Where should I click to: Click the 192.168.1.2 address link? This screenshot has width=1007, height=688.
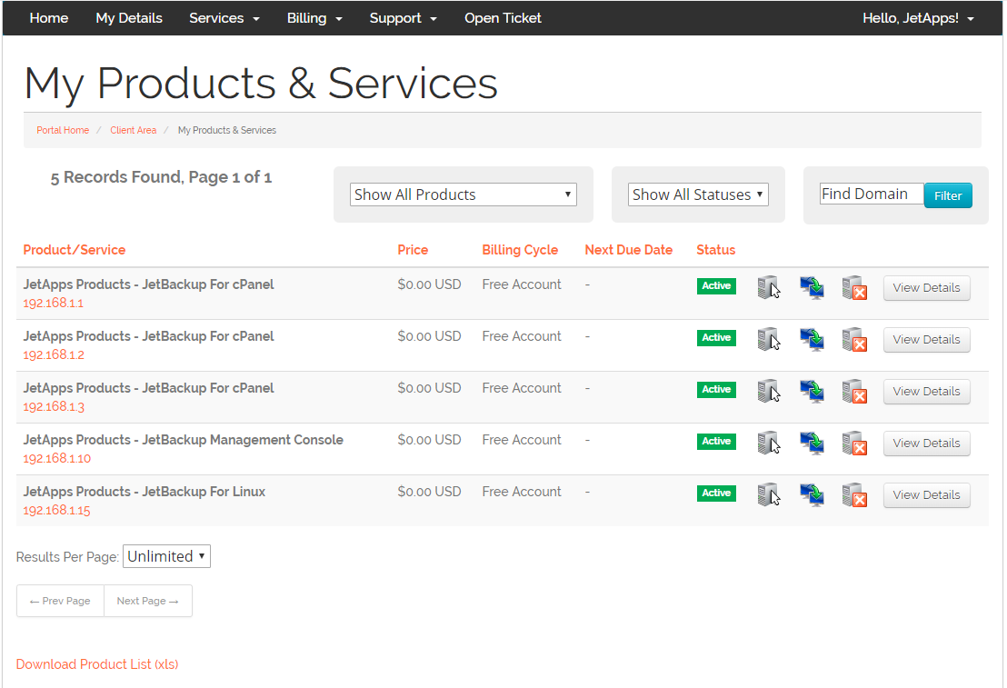coord(54,355)
